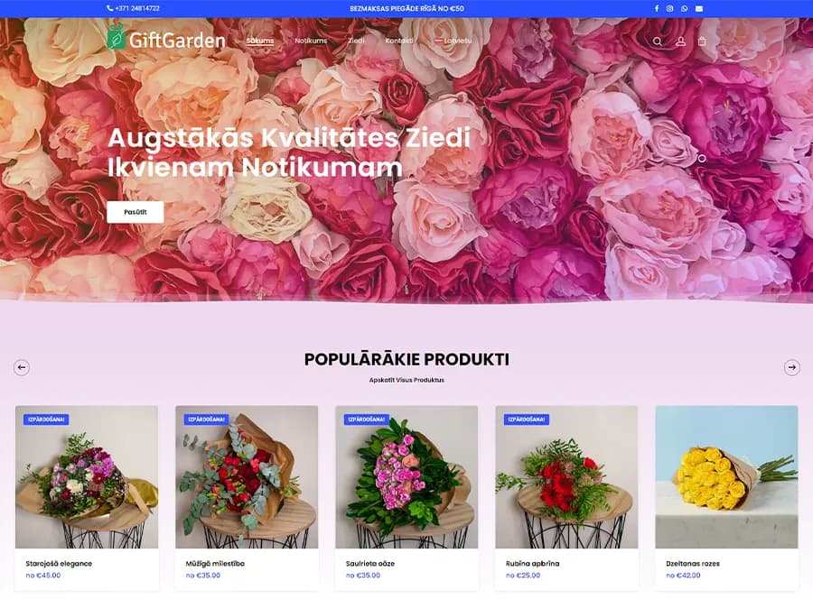Click the Pasūtīt button
Image resolution: width=813 pixels, height=599 pixels.
click(x=135, y=212)
